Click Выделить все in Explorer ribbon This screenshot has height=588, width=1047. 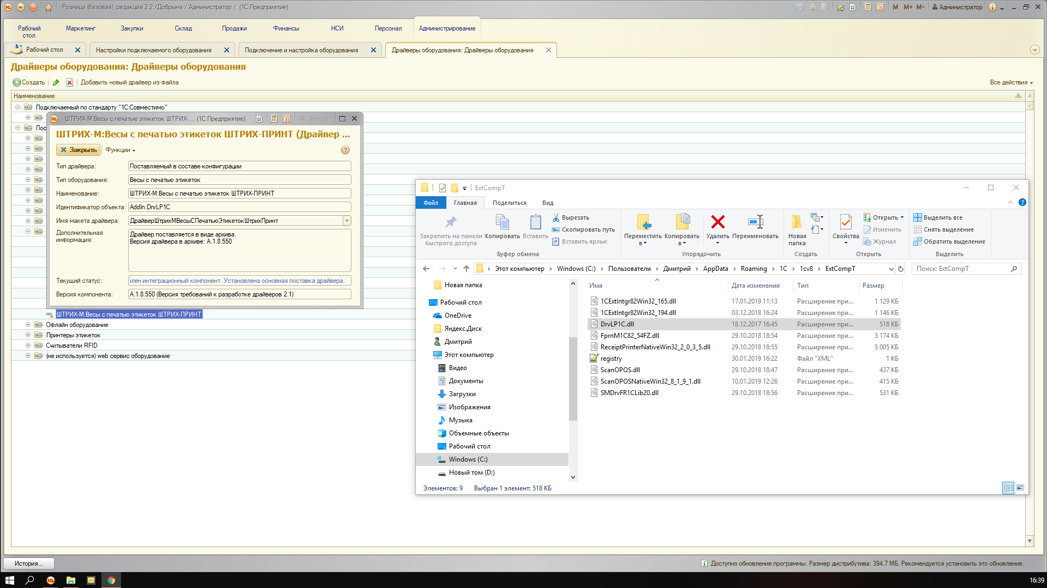[938, 217]
